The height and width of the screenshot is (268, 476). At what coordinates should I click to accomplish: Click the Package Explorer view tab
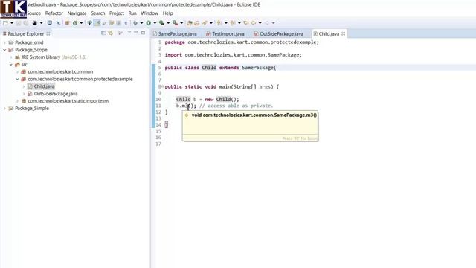tap(26, 33)
